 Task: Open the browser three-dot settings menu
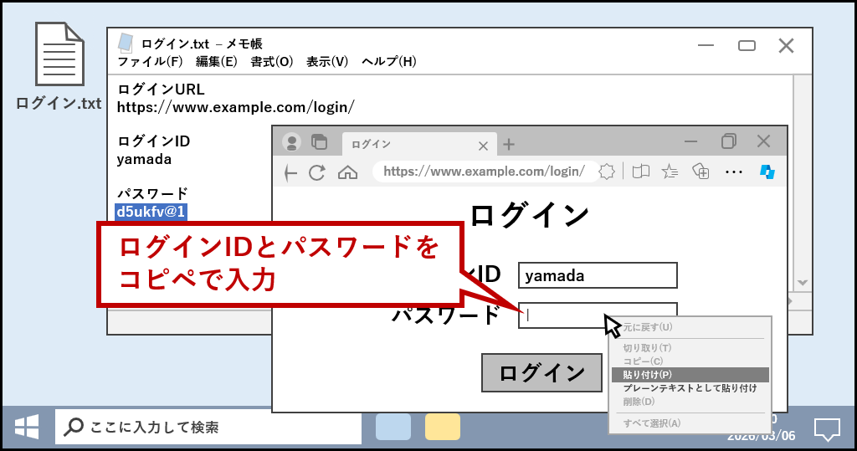coord(733,172)
